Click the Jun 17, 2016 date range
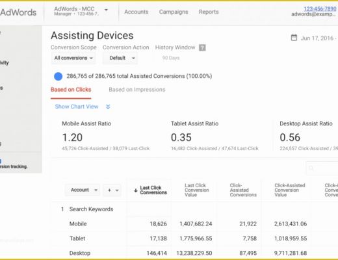This screenshot has height=260, width=338. [x=318, y=38]
